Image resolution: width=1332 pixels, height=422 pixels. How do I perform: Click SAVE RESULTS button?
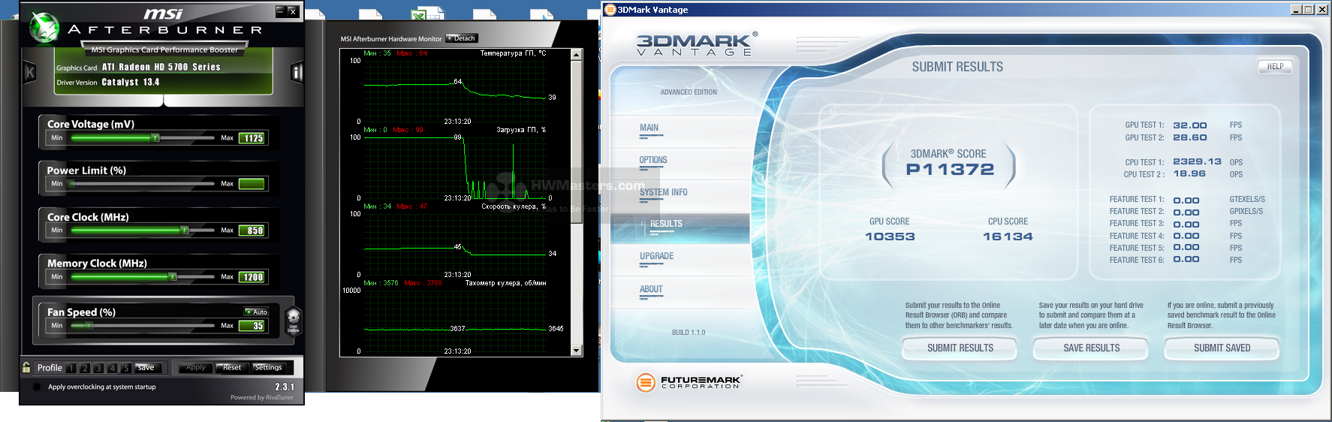tap(1091, 348)
